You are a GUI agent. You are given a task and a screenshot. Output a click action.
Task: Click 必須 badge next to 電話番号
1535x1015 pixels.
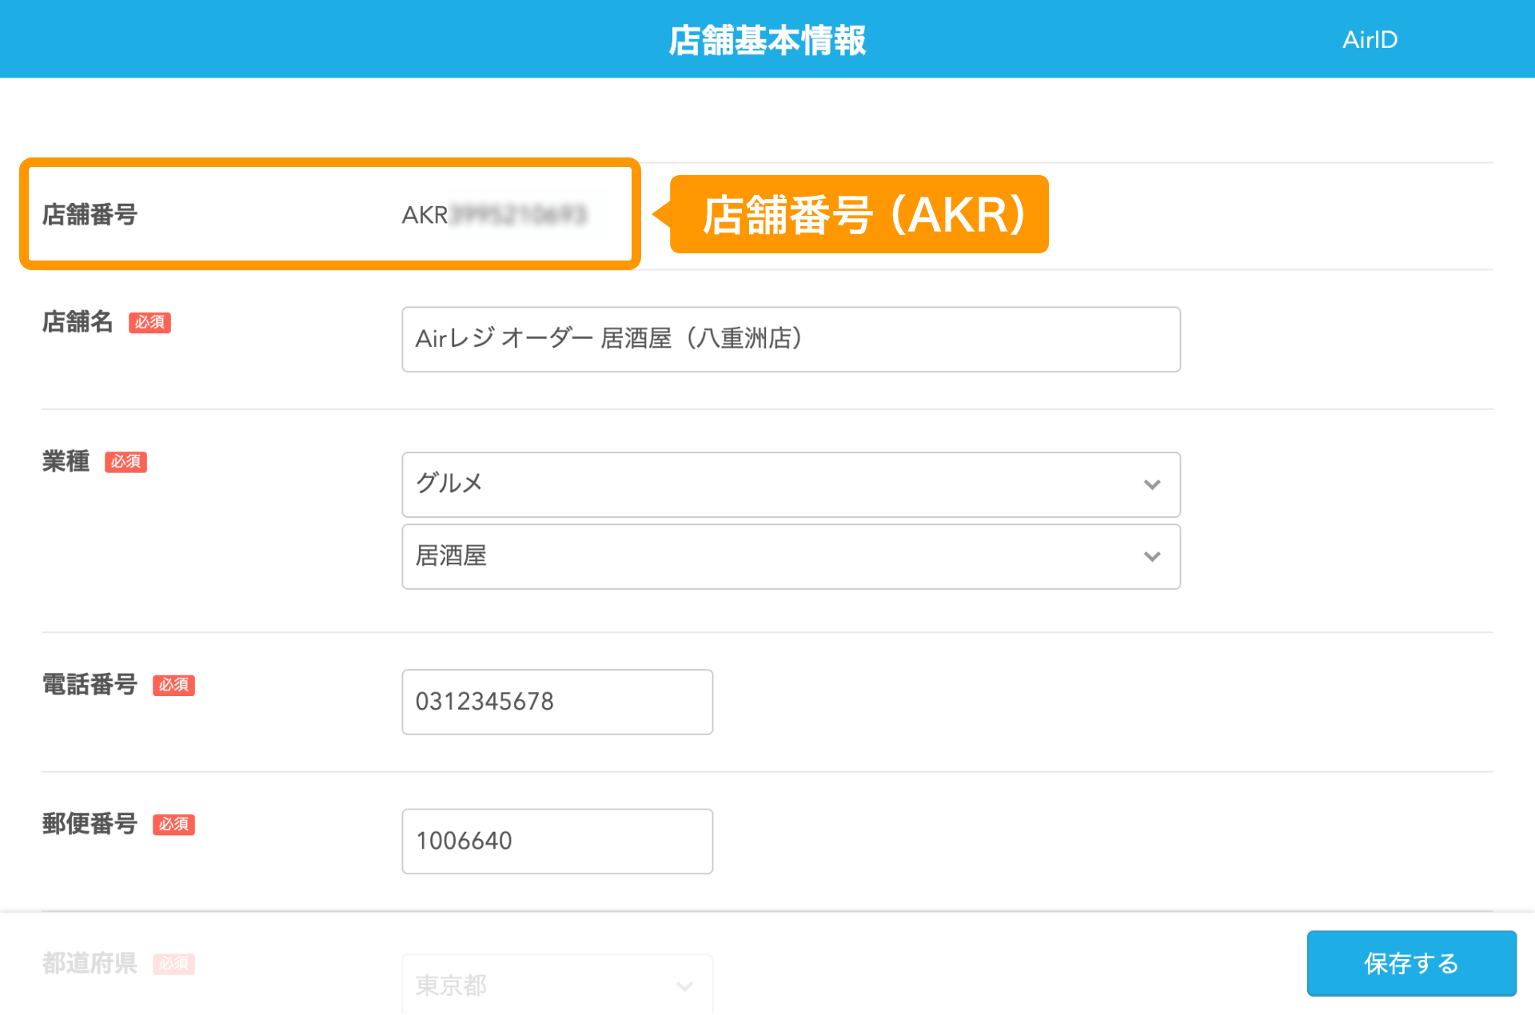pyautogui.click(x=173, y=685)
